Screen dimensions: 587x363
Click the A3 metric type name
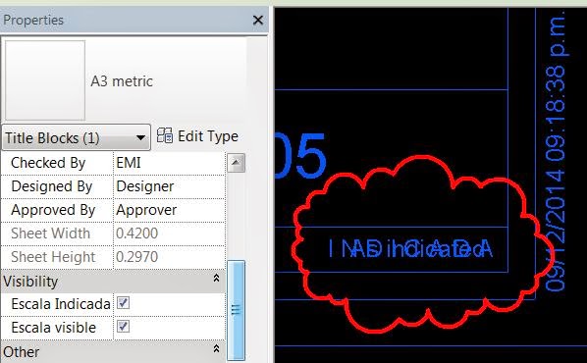tap(122, 81)
